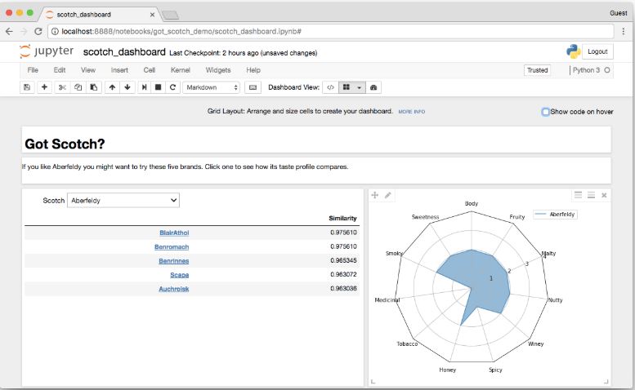Click first lines icon atop chart cell
Screen dimensions: 635x390
click(579, 195)
